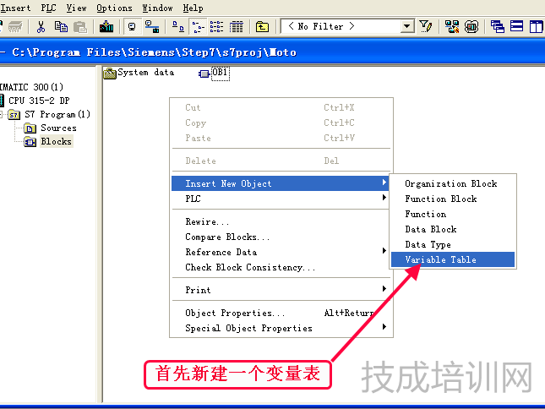Select CPU 315-2 DP in tree
This screenshot has width=545, height=409.
tap(39, 101)
